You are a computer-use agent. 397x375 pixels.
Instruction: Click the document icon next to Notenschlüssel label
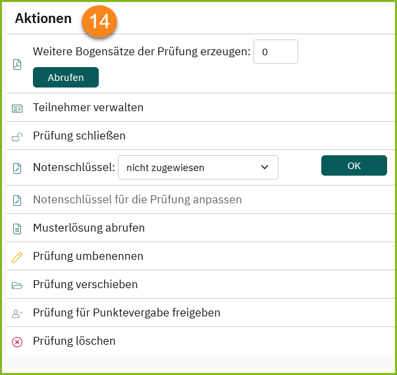tap(17, 168)
